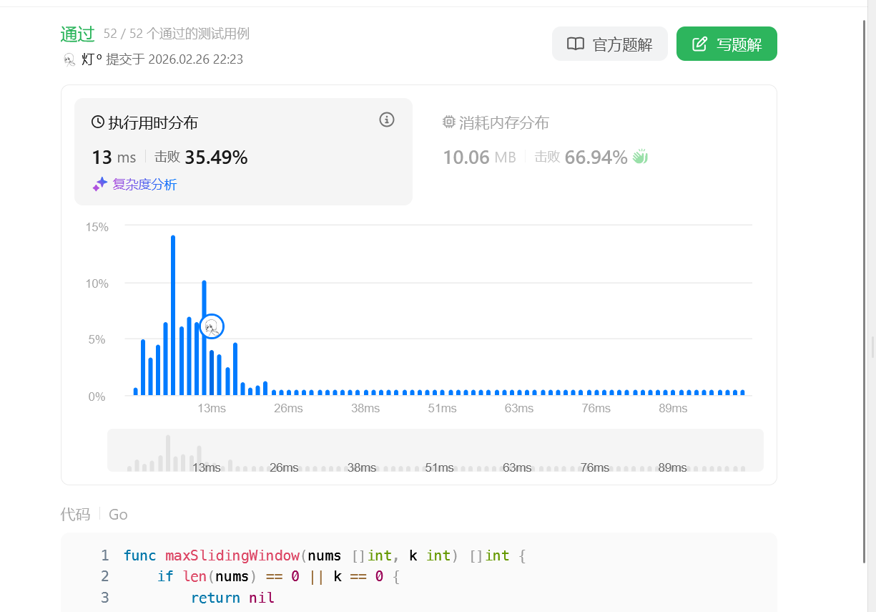Click the green 通过 status text
876x612 pixels.
(77, 34)
